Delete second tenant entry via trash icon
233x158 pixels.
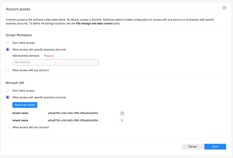[x=122, y=120]
